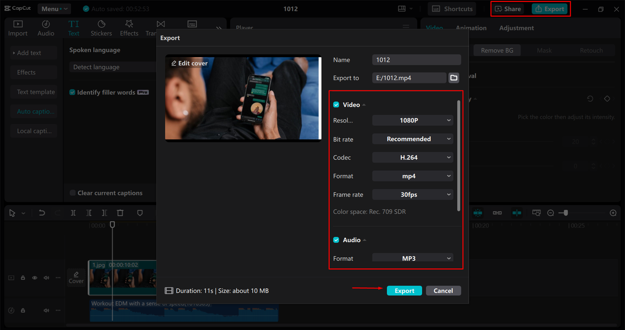
Task: Open the Adjustment tab in right panel
Action: pyautogui.click(x=517, y=28)
